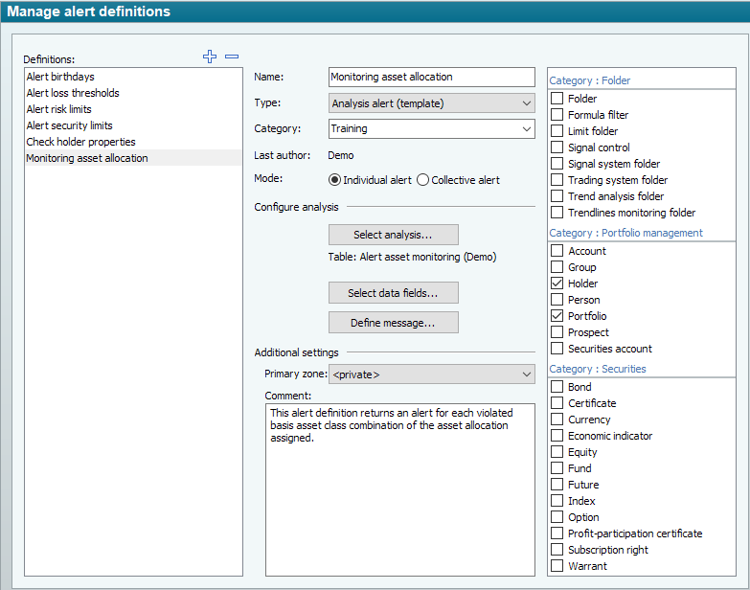Click into the Name input field
750x590 pixels.
[431, 78]
